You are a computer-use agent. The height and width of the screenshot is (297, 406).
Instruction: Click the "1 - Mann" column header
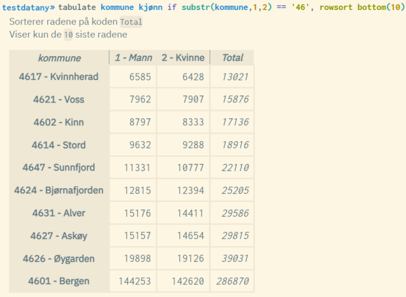click(133, 58)
